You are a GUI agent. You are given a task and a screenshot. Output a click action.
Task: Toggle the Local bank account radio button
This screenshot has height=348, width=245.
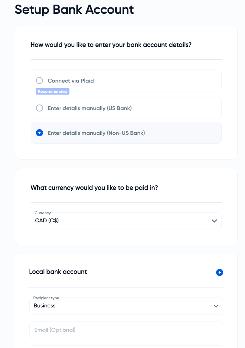219,272
